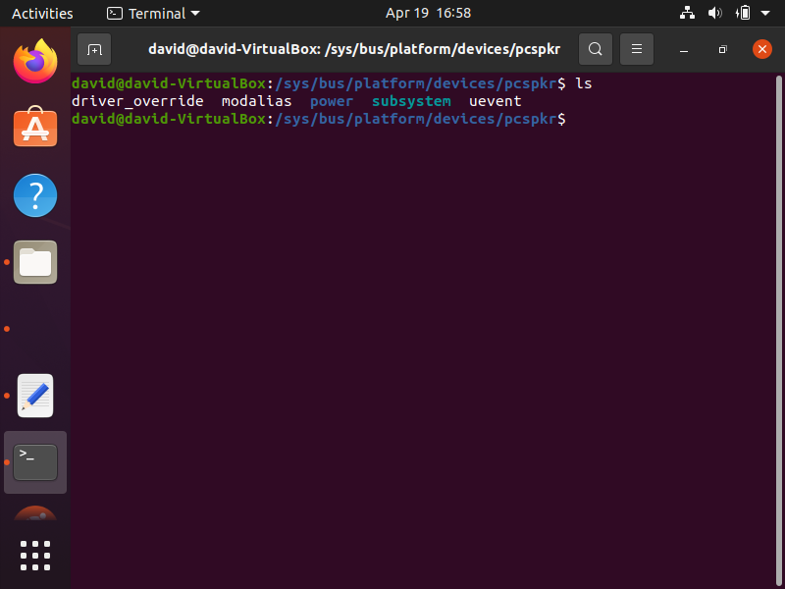Click the battery status icon

point(743,14)
